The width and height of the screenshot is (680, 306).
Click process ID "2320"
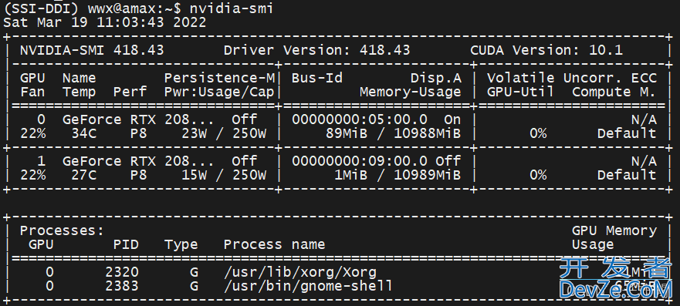tap(122, 272)
